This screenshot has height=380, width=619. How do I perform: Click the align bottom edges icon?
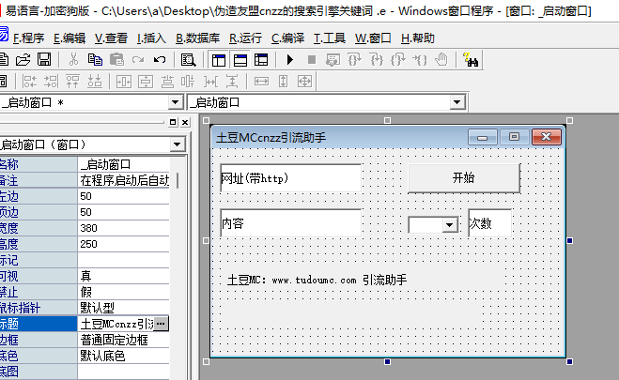point(94,82)
